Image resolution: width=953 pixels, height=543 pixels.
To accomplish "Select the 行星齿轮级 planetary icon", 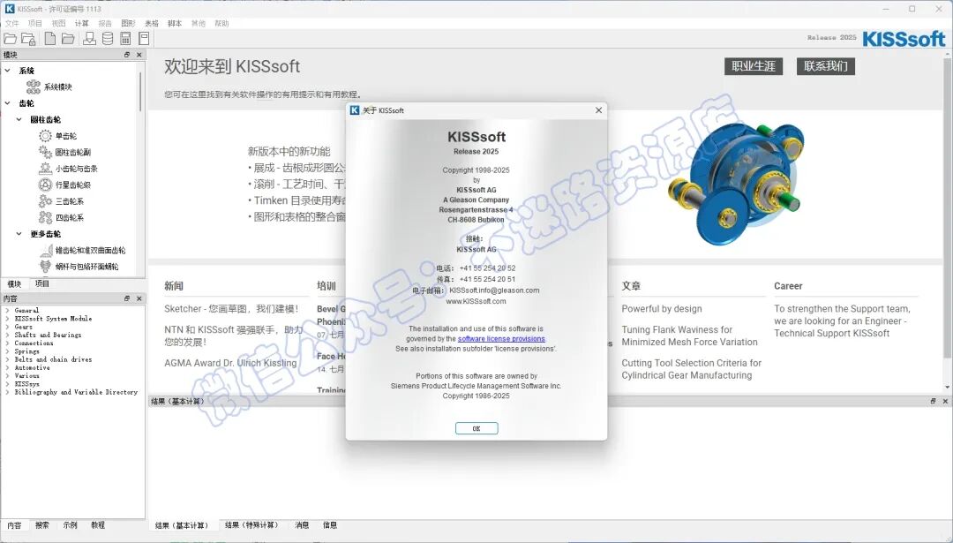I will tap(46, 185).
